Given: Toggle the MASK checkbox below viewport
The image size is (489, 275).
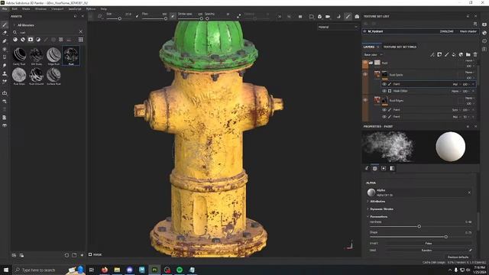Looking at the screenshot, I should pyautogui.click(x=90, y=254).
